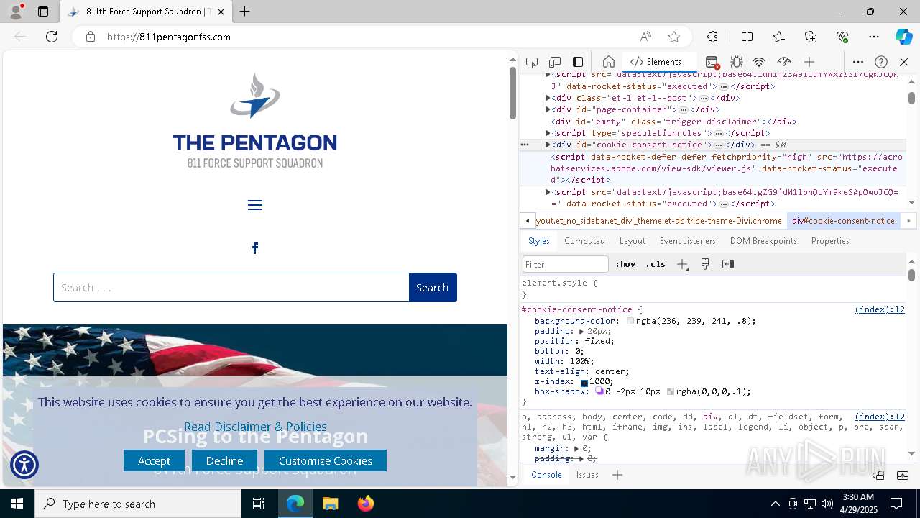Open the Console tool with error badge
The image size is (920, 518).
[x=712, y=62]
